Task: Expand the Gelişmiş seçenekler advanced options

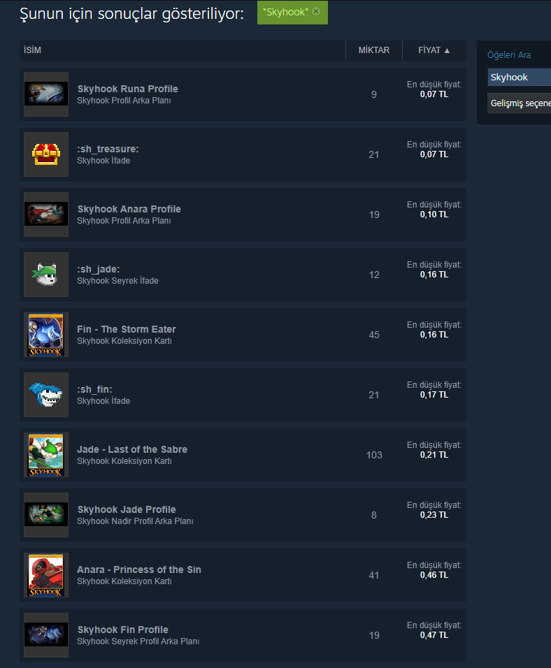Action: 519,103
